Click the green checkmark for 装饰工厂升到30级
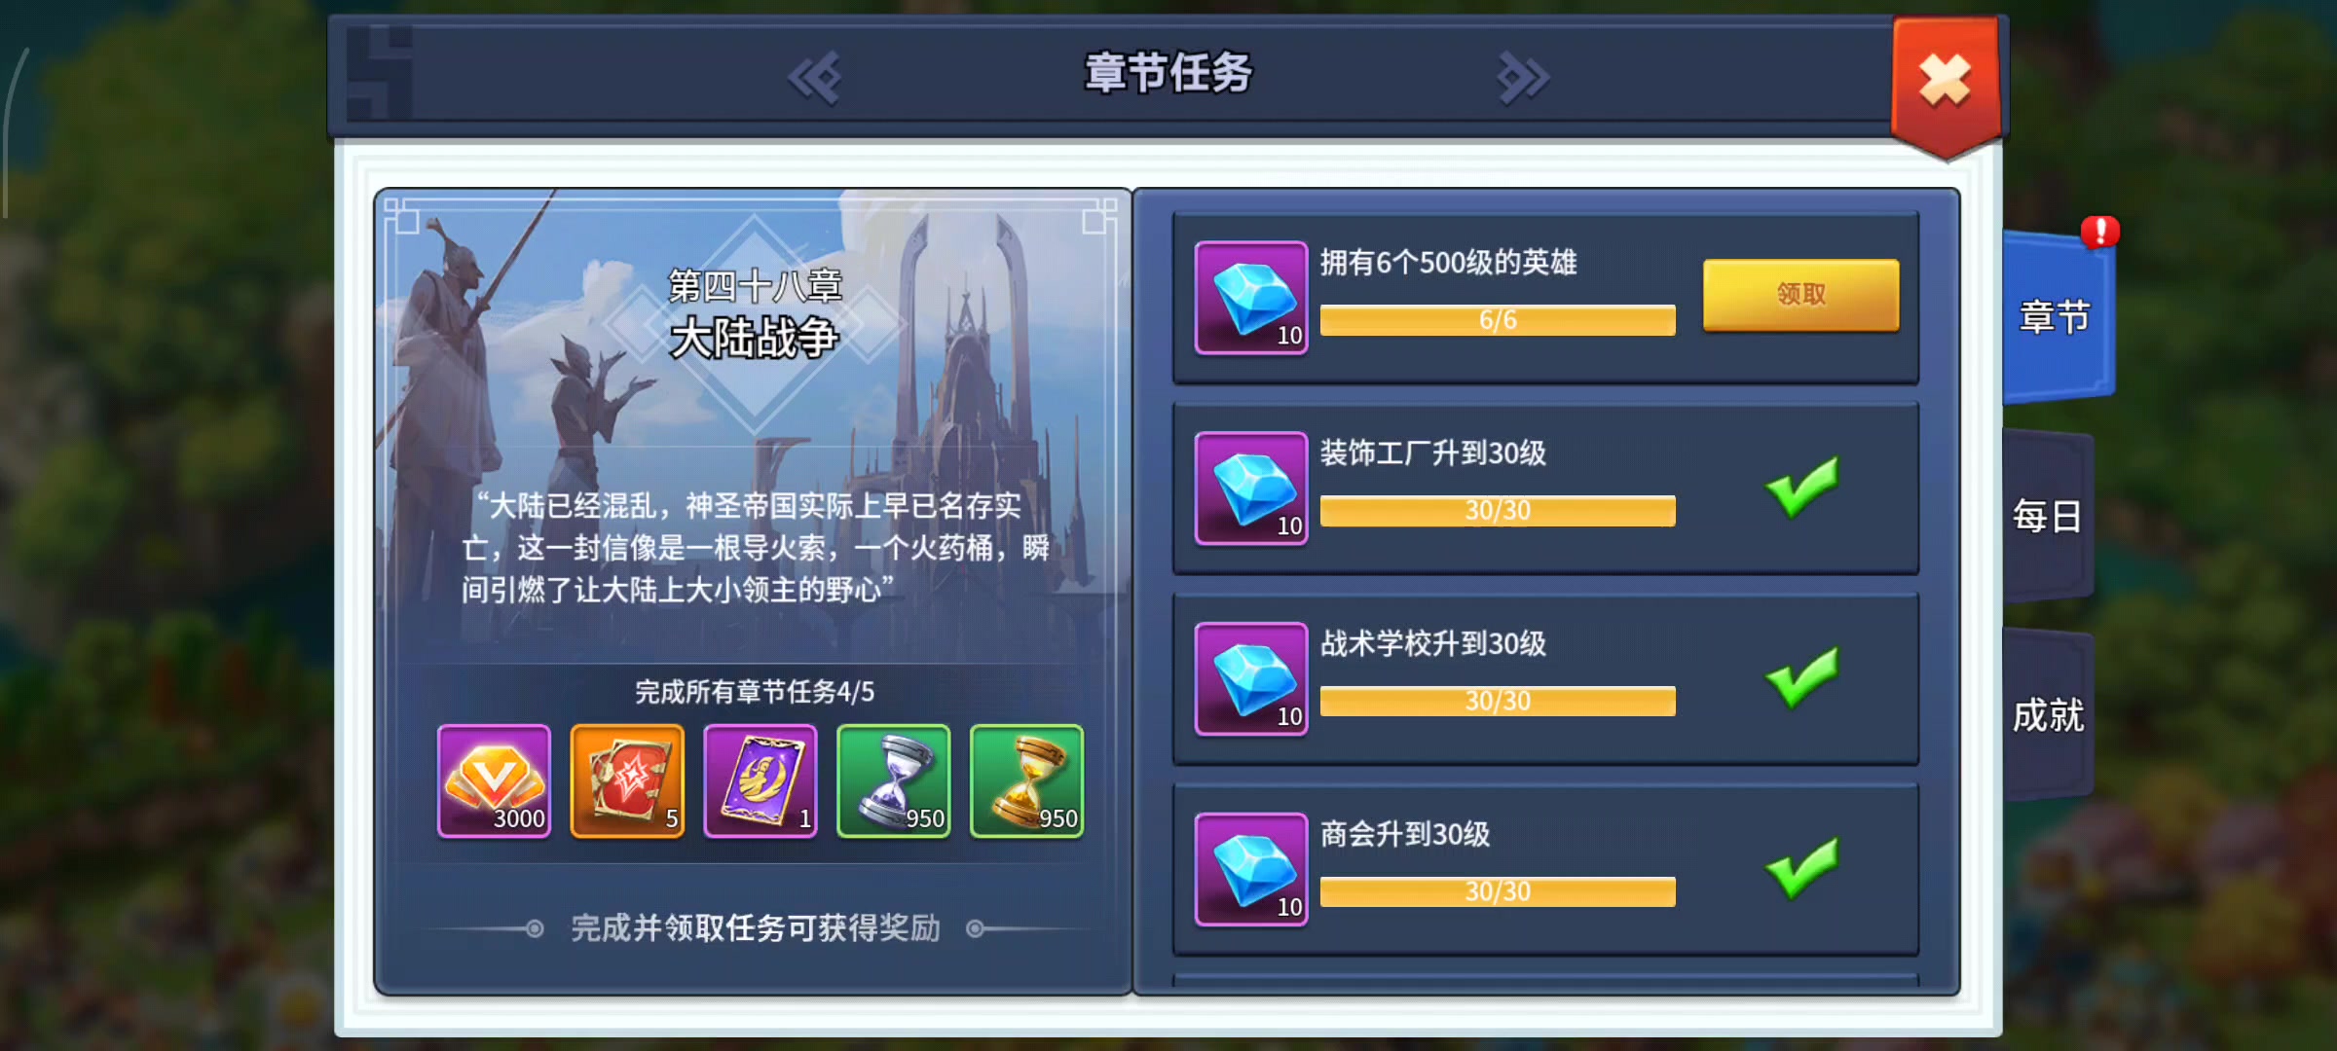The image size is (2337, 1051). 1801,486
